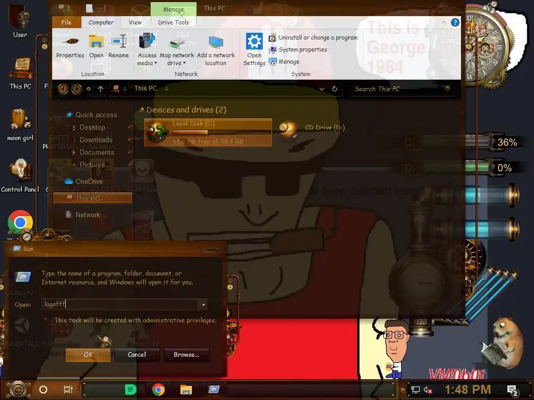Switch to the Computer tab
The height and width of the screenshot is (400, 534).
[101, 22]
